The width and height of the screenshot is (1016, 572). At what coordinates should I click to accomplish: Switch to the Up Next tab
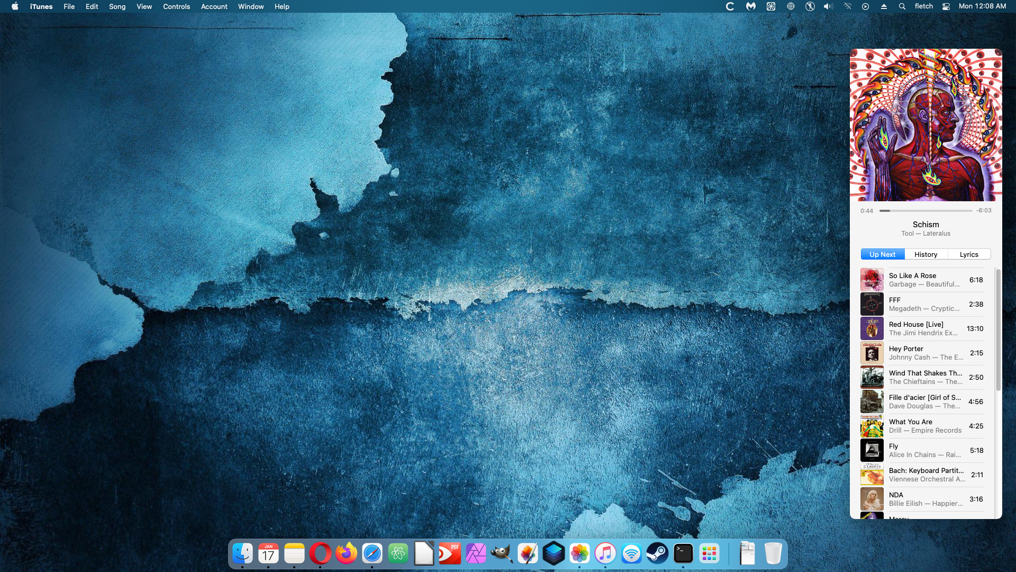coord(883,254)
